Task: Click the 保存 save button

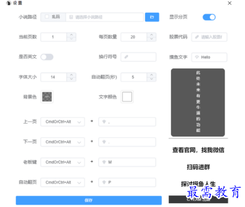Action: (x=89, y=200)
